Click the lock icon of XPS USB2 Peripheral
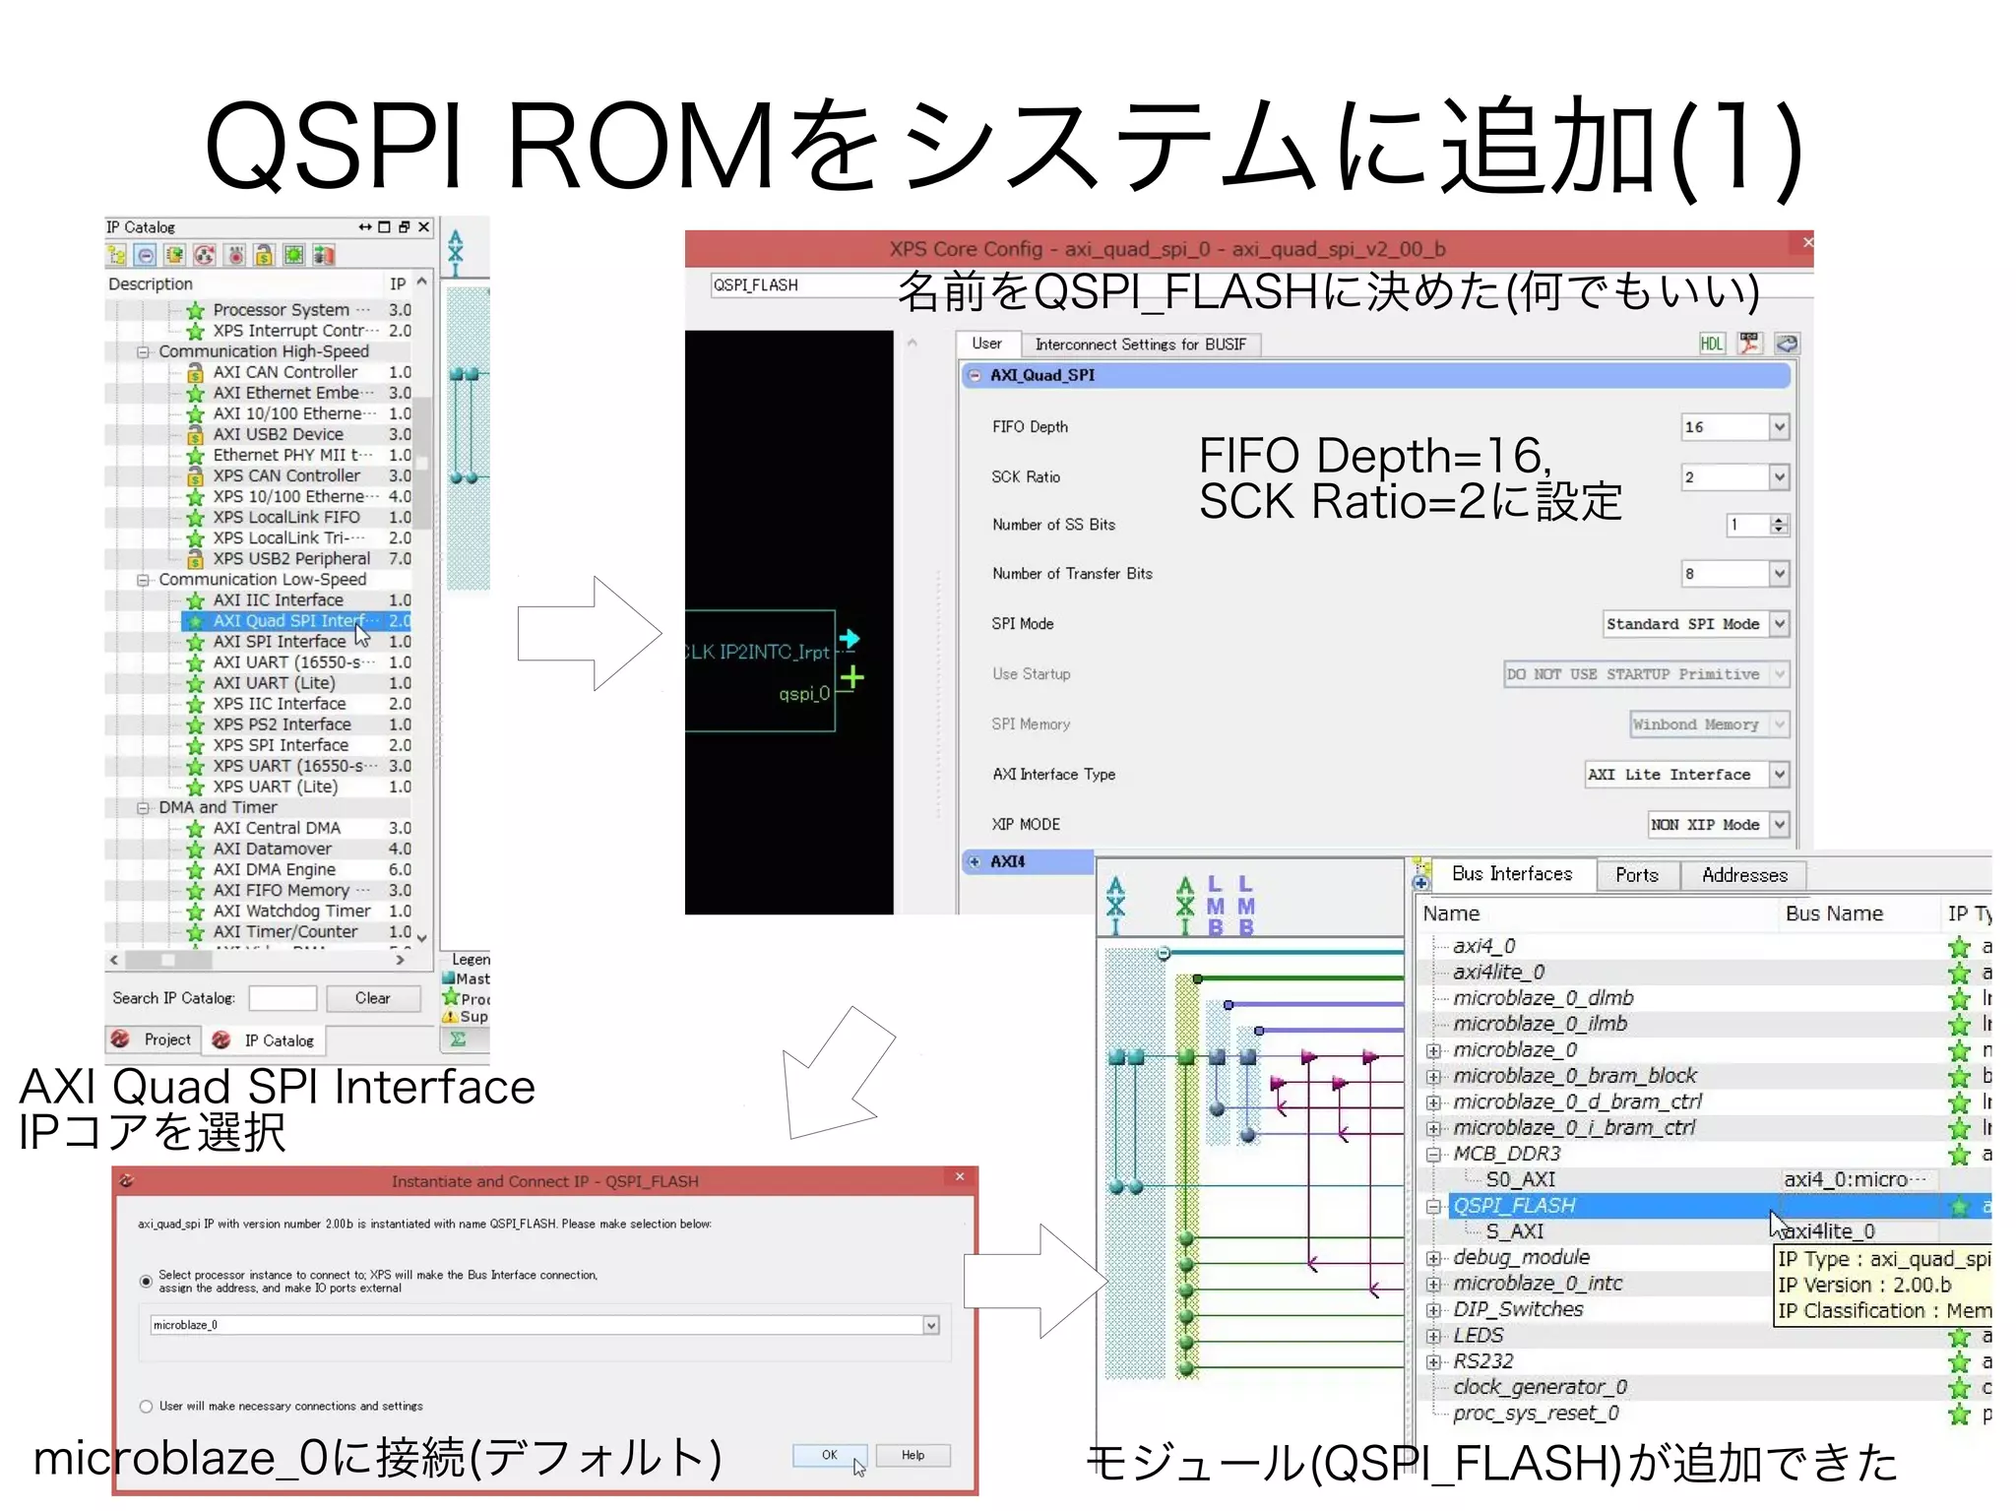2016x1511 pixels. point(196,559)
